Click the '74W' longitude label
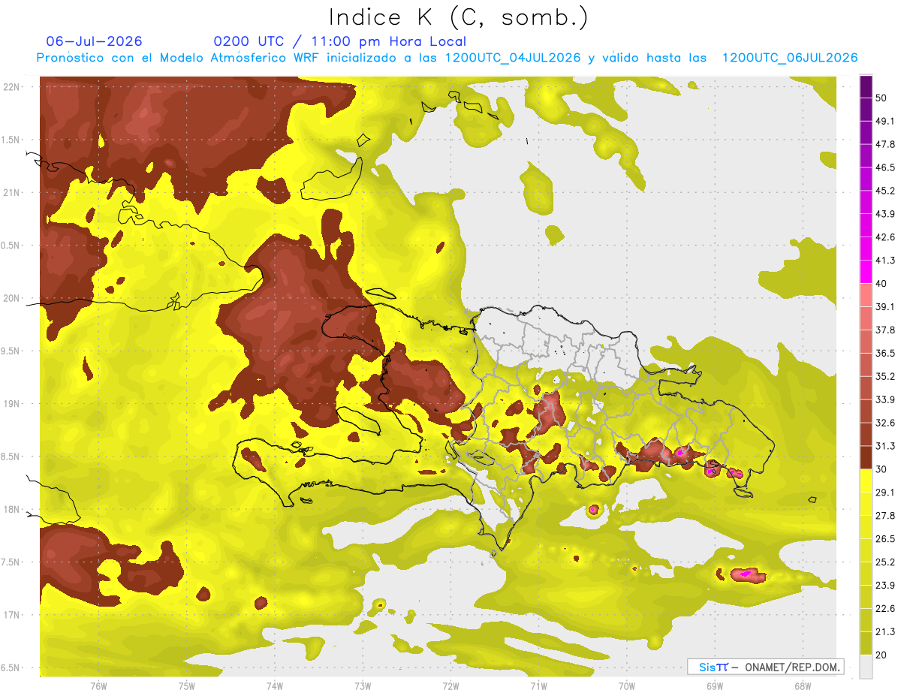This screenshot has width=901, height=696. 274,686
